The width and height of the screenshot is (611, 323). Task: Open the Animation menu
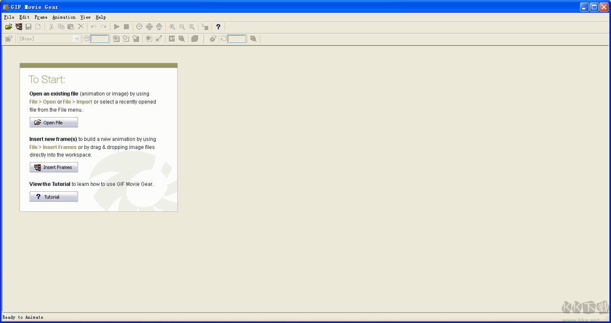click(x=64, y=17)
